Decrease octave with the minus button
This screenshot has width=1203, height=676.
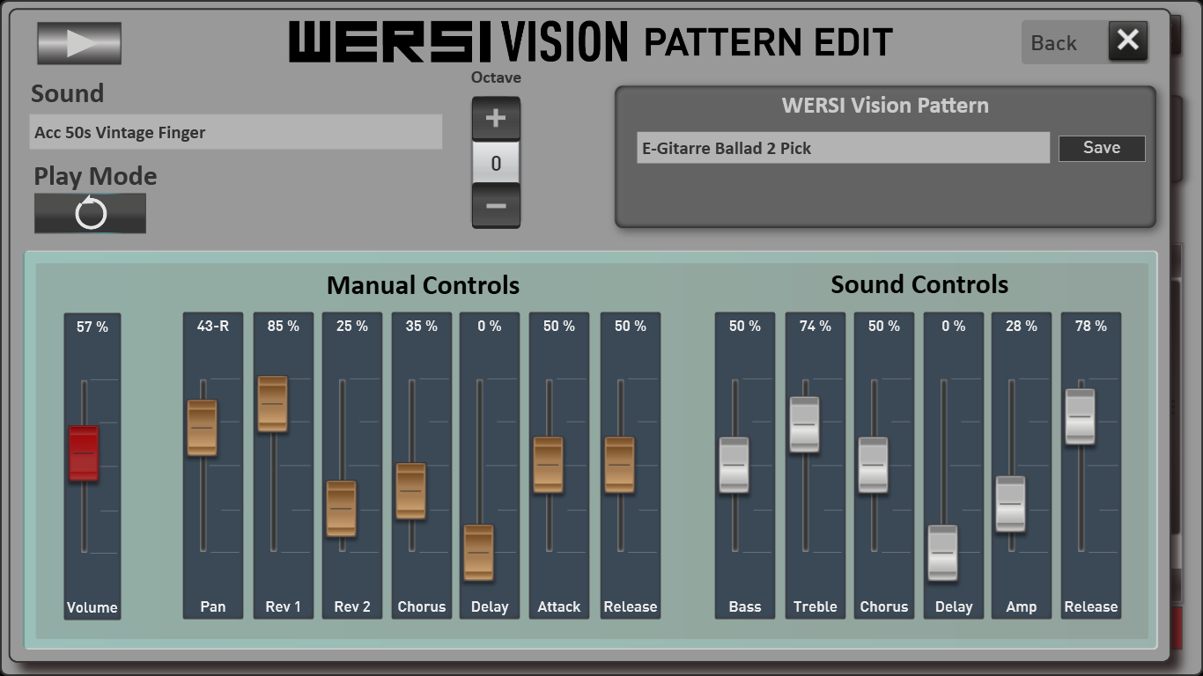496,206
